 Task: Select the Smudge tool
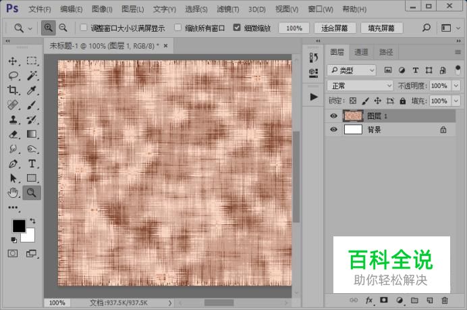click(13, 149)
